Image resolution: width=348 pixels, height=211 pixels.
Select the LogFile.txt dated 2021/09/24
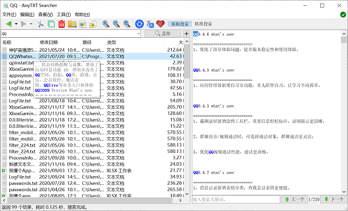click(x=93, y=177)
